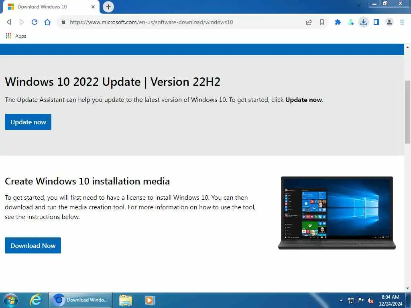The height and width of the screenshot is (308, 411).
Task: Click the scrollbar down arrow
Action: point(407,288)
